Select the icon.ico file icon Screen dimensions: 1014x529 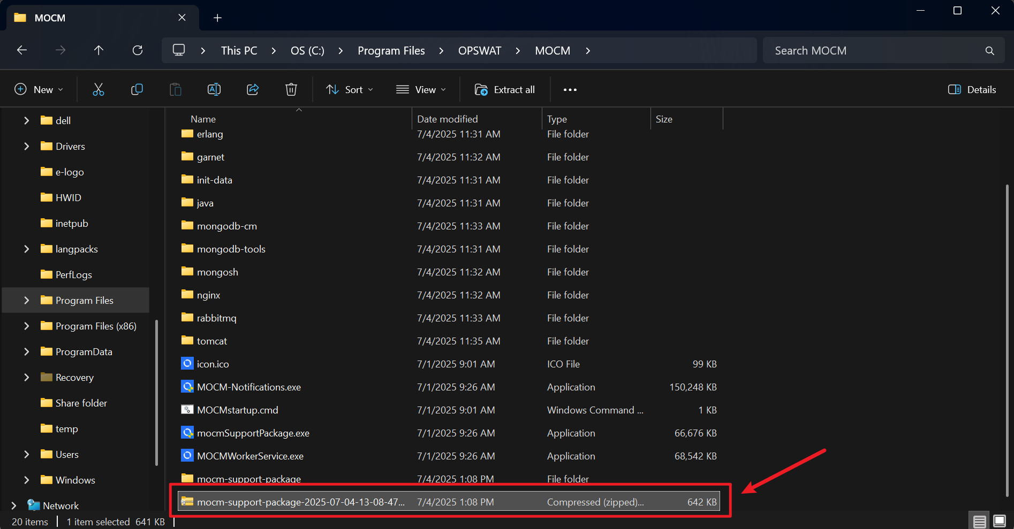pyautogui.click(x=187, y=364)
